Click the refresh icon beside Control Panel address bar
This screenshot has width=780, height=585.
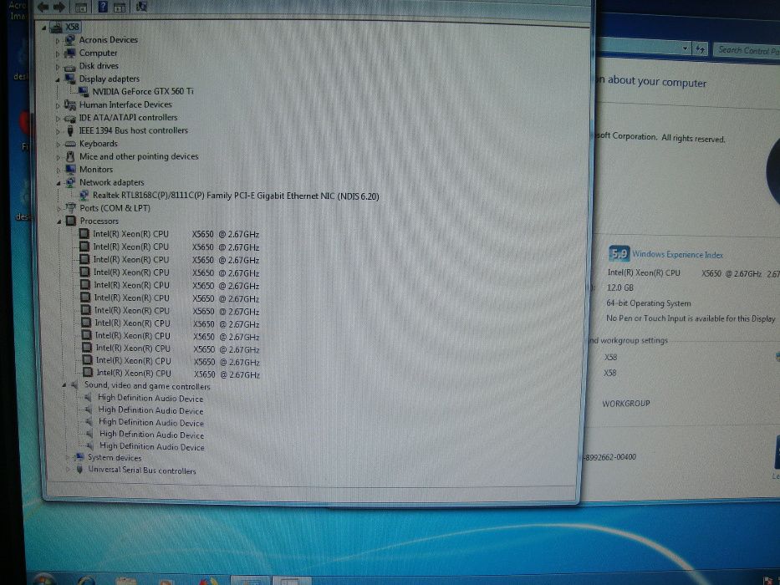pyautogui.click(x=701, y=48)
